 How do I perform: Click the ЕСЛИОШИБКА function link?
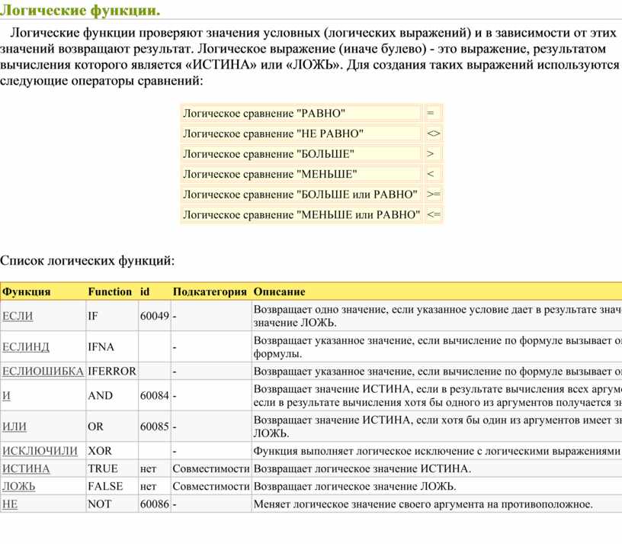[x=43, y=372]
